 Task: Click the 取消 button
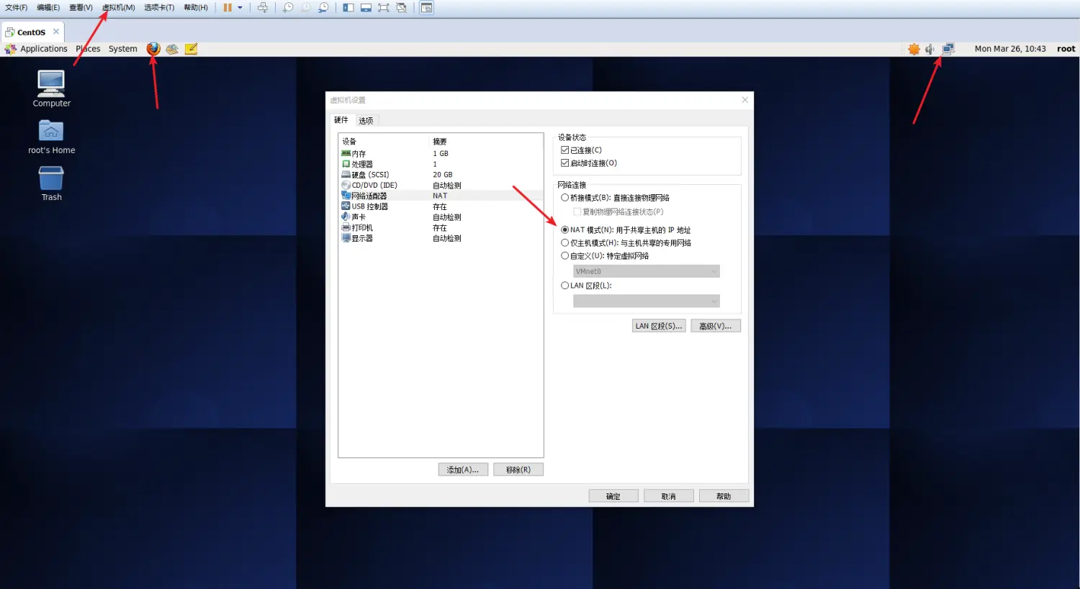(x=669, y=496)
